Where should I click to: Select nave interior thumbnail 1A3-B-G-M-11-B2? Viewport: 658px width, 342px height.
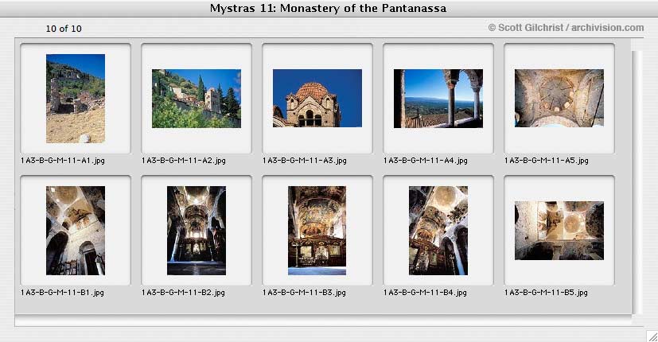(x=197, y=231)
